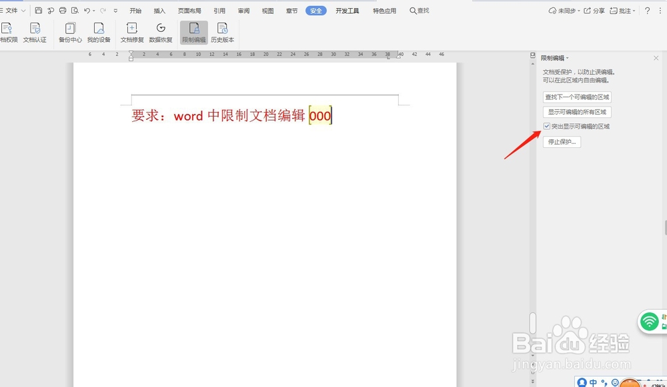Open 历史版本 document history
The height and width of the screenshot is (387, 667).
click(223, 32)
